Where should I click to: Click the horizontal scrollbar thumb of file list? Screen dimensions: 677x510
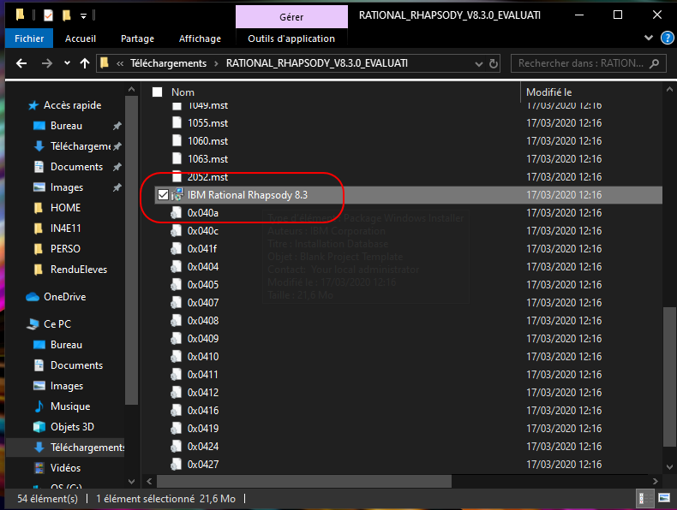click(304, 481)
